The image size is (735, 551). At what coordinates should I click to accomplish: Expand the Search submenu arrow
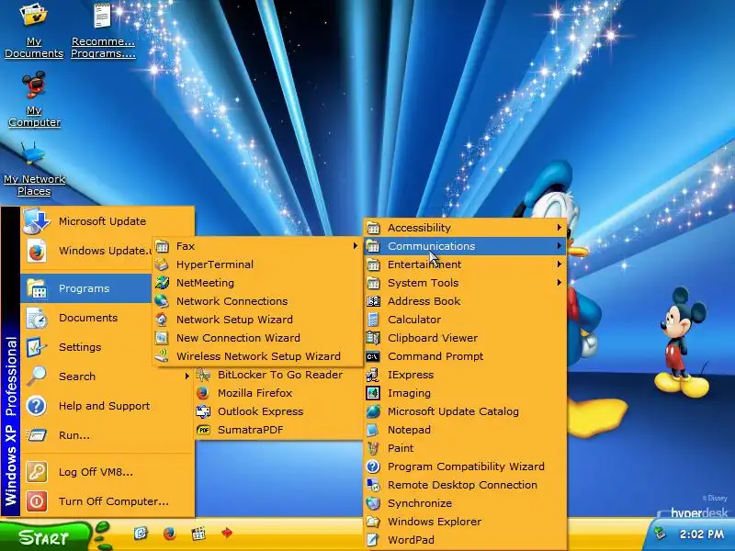pos(187,377)
